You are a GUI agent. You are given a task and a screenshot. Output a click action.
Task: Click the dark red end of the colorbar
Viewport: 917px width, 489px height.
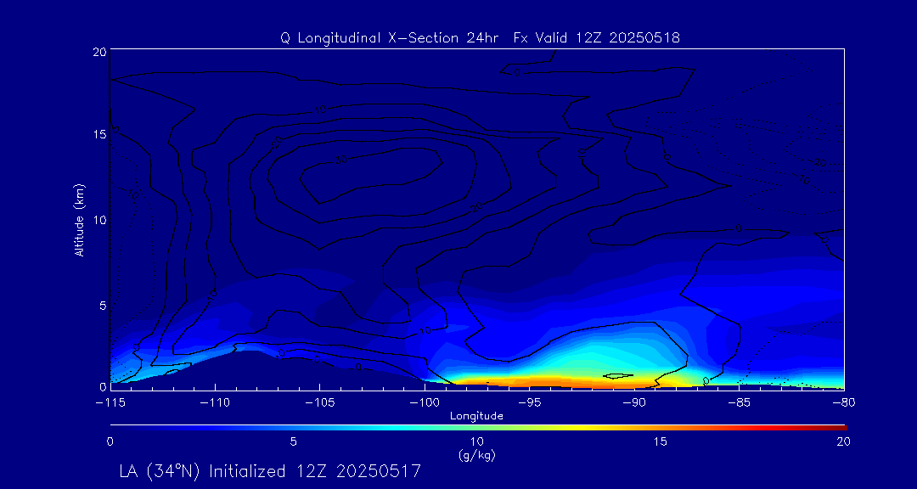839,428
